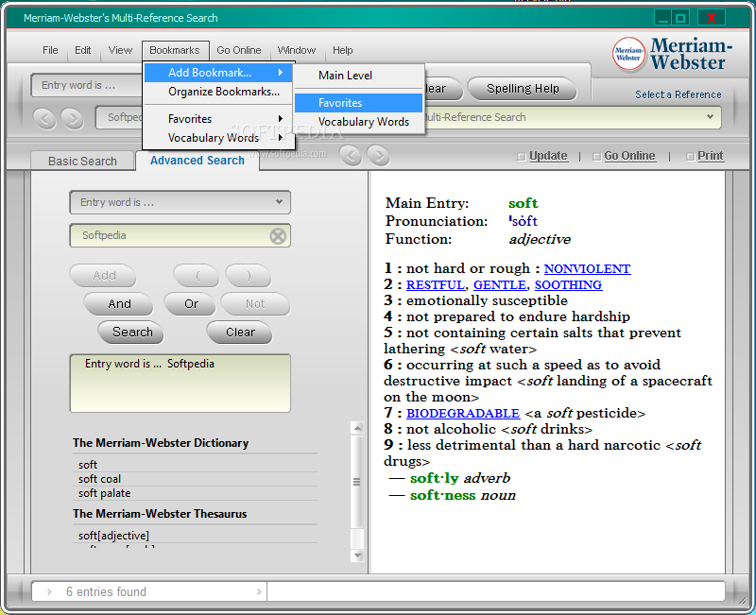This screenshot has height=615, width=756.
Task: Go forward with top toolbar right arrow
Action: [x=73, y=118]
